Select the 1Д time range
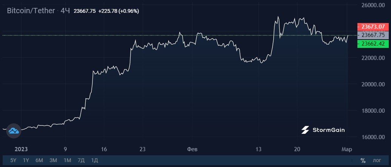 click(x=94, y=160)
